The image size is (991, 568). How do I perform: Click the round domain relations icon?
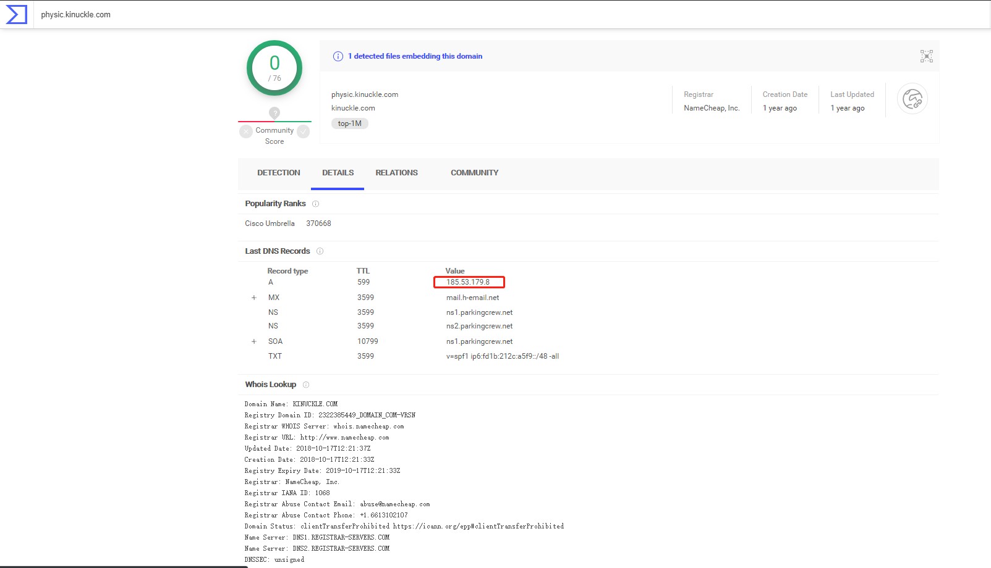coord(912,99)
